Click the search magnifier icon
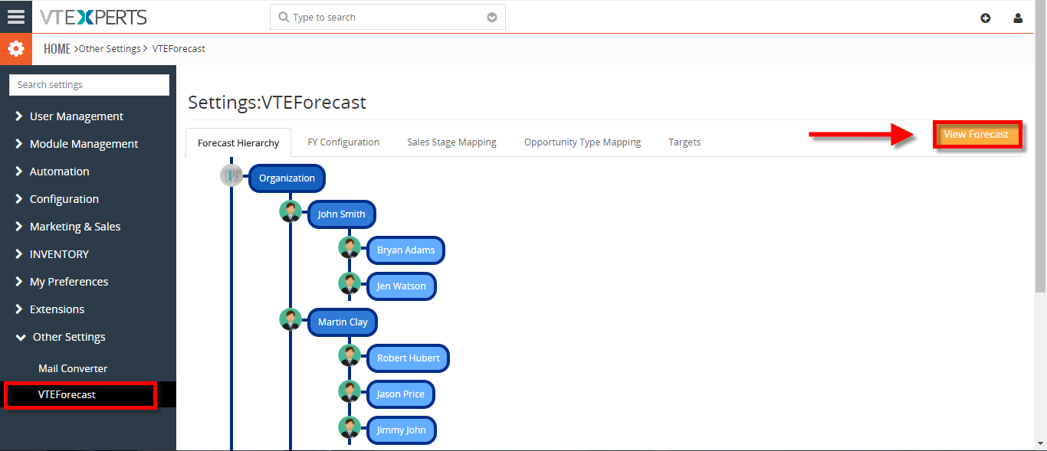The image size is (1047, 451). [x=284, y=17]
